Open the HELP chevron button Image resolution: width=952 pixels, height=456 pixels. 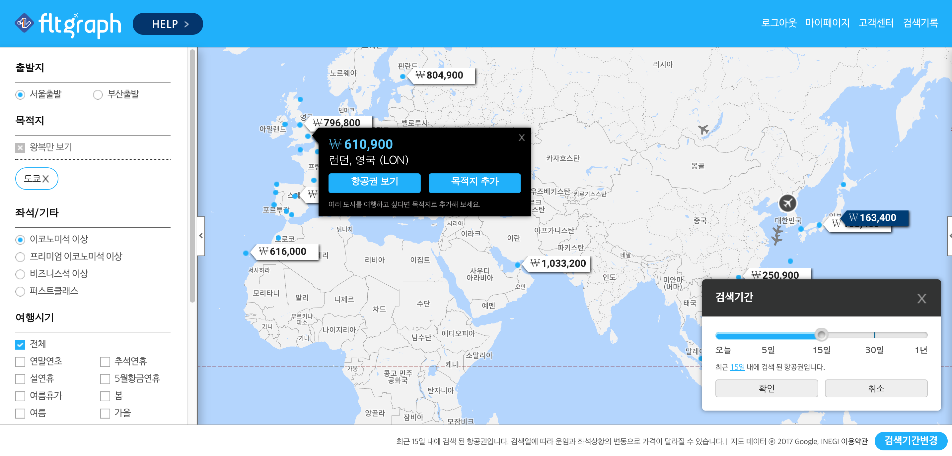pos(168,24)
